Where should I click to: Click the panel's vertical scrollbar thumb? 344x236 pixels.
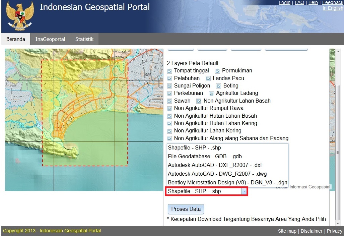click(338, 152)
